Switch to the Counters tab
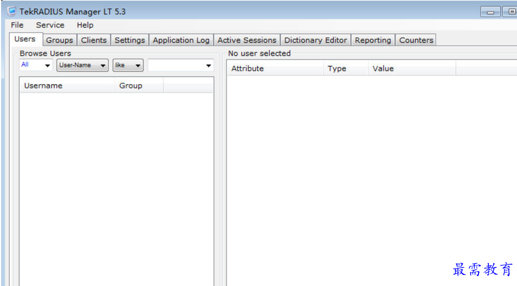The image size is (517, 286). point(416,40)
